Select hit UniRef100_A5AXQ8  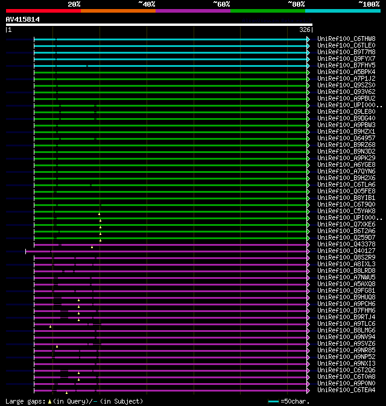pyautogui.click(x=346, y=284)
